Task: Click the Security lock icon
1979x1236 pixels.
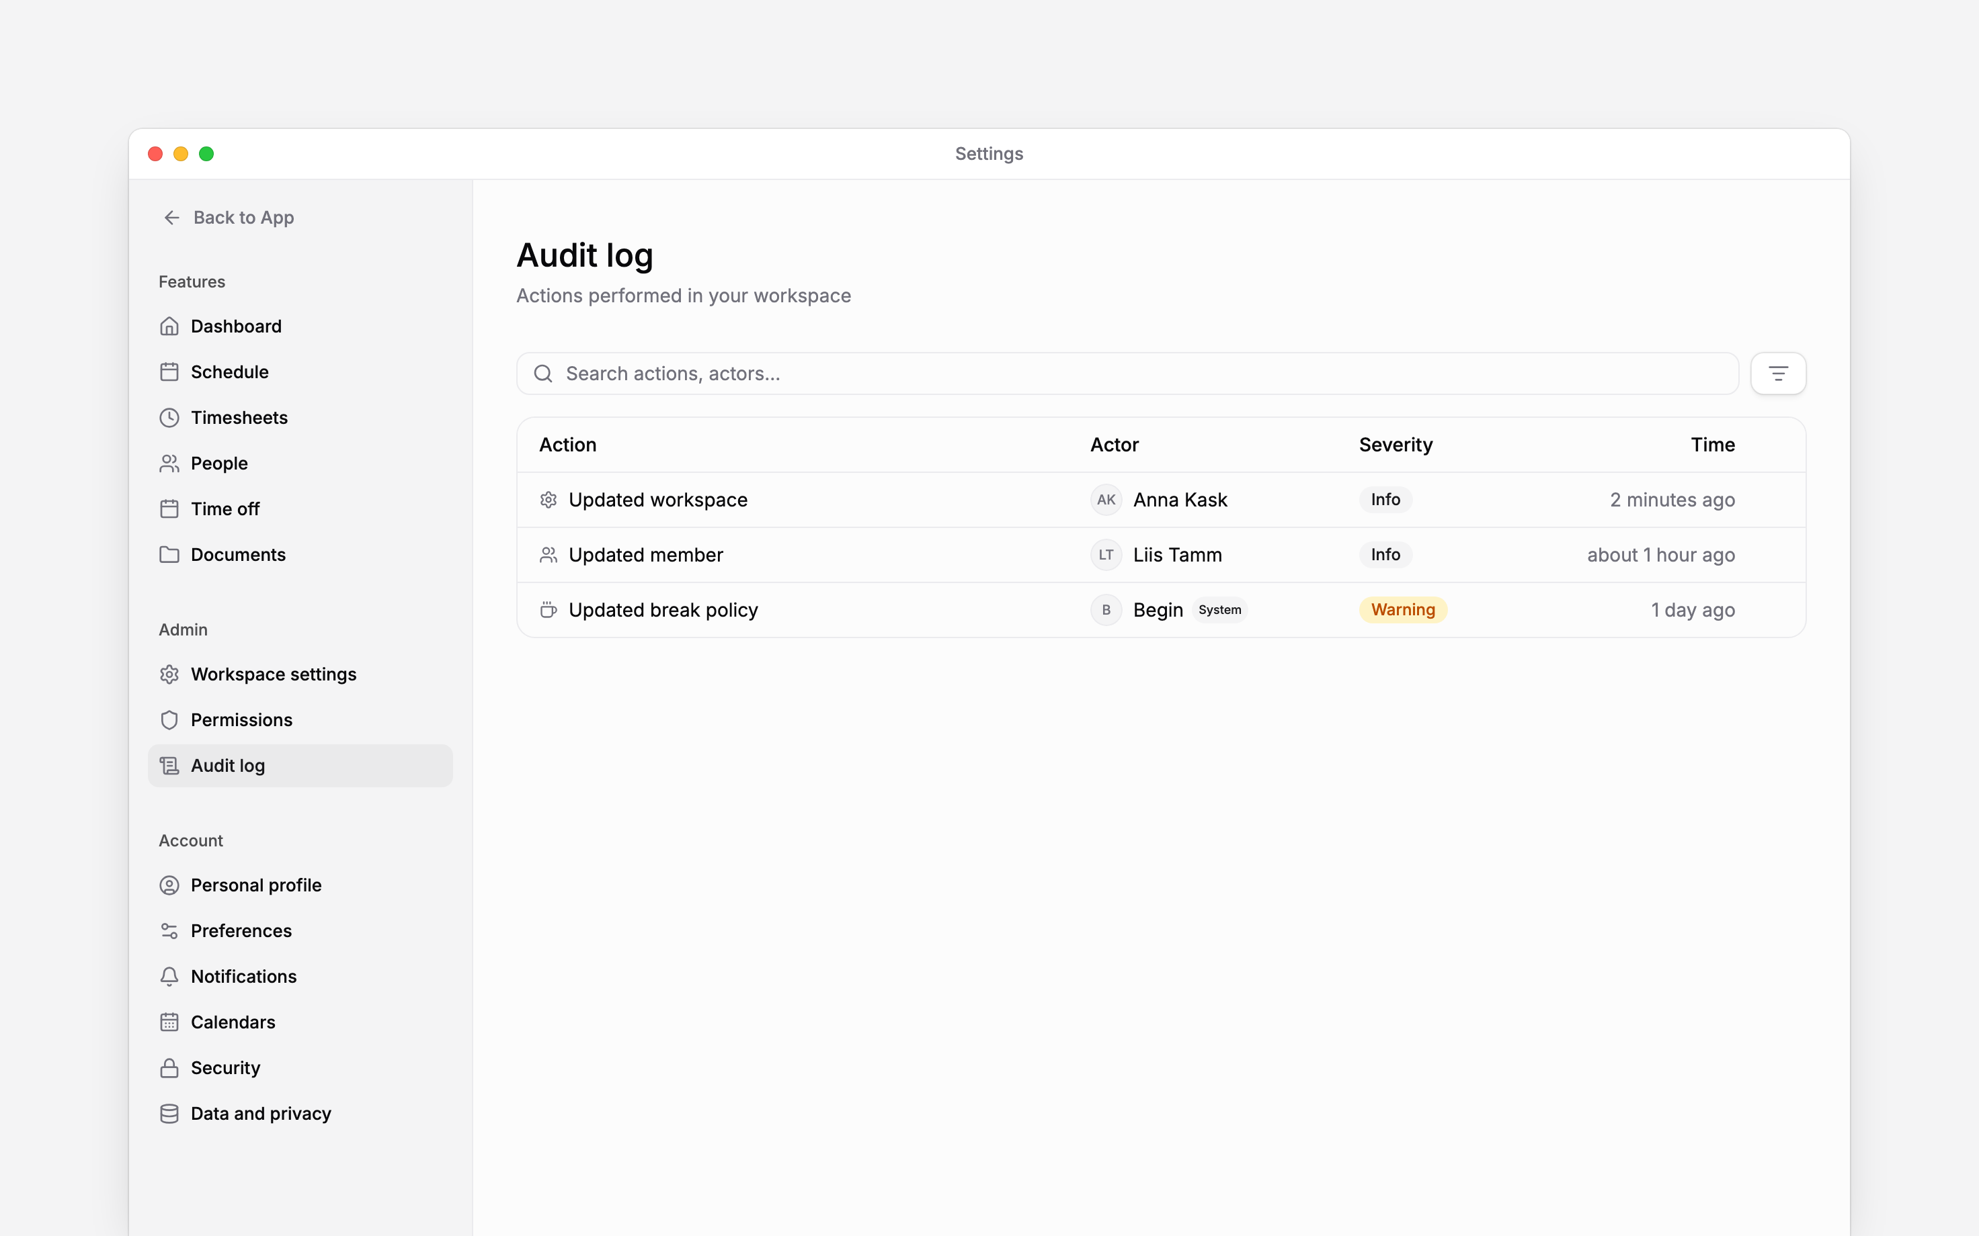Action: pyautogui.click(x=169, y=1069)
